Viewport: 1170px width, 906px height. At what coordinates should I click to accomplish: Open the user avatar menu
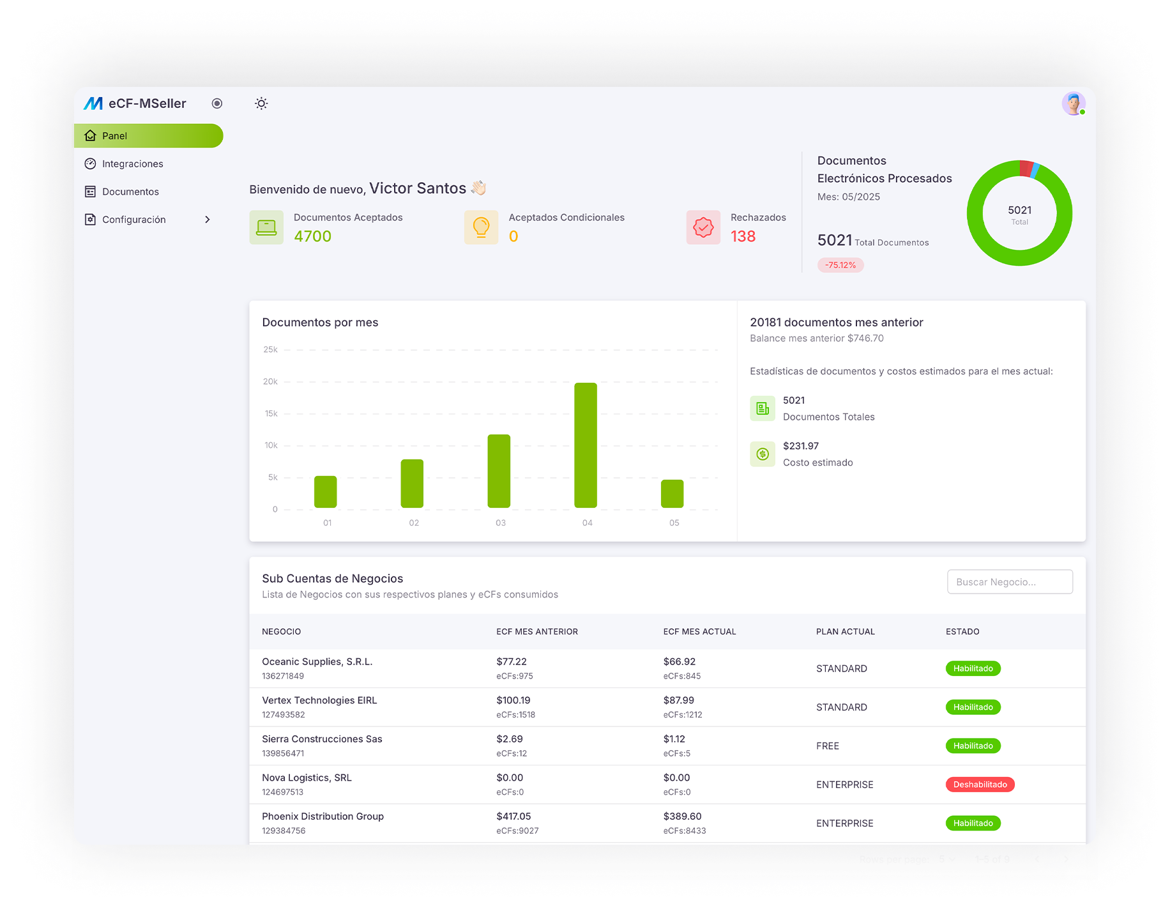coord(1074,104)
